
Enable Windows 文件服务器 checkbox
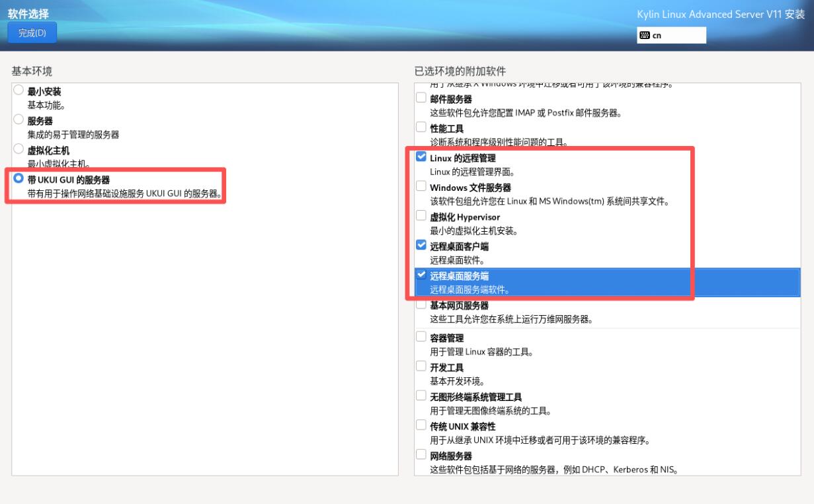421,187
